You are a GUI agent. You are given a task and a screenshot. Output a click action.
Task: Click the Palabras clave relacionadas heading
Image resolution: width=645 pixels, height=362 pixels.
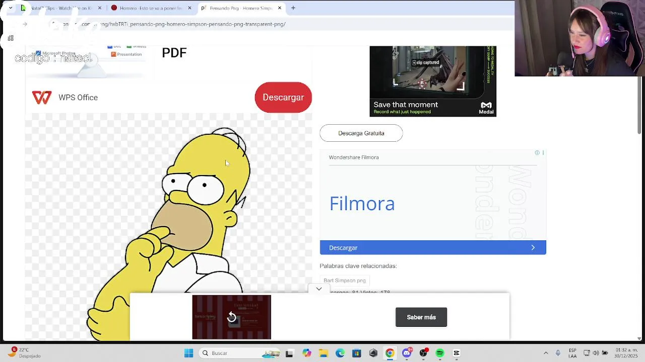(x=358, y=266)
